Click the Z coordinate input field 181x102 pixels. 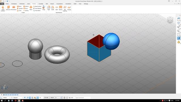58,98
